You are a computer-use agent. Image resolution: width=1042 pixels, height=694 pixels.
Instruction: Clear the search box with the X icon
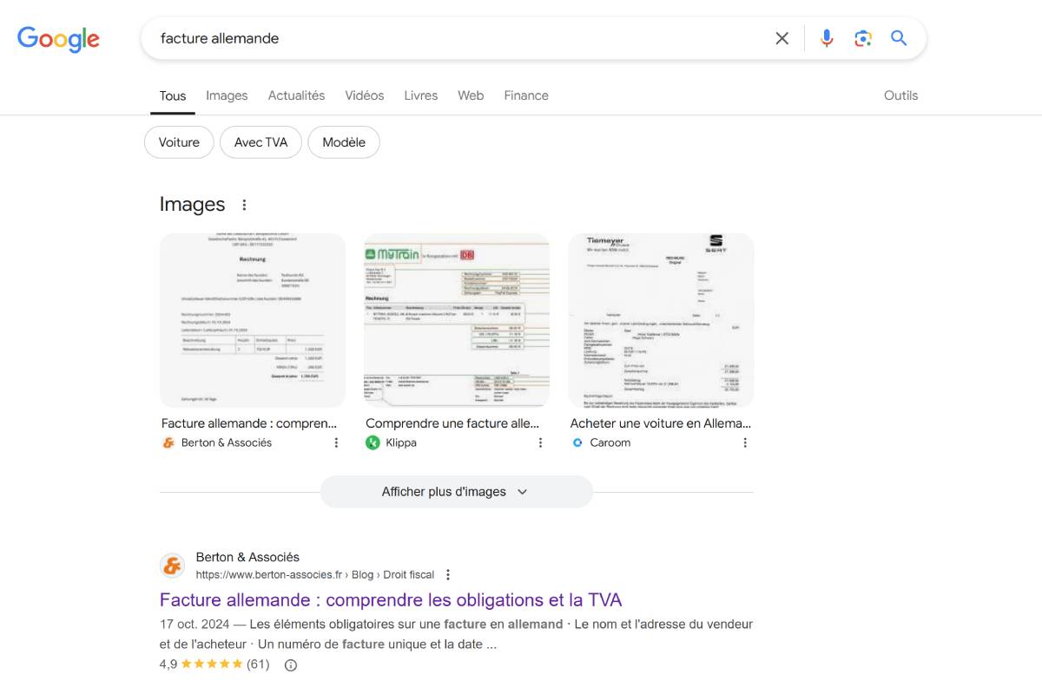pyautogui.click(x=782, y=38)
